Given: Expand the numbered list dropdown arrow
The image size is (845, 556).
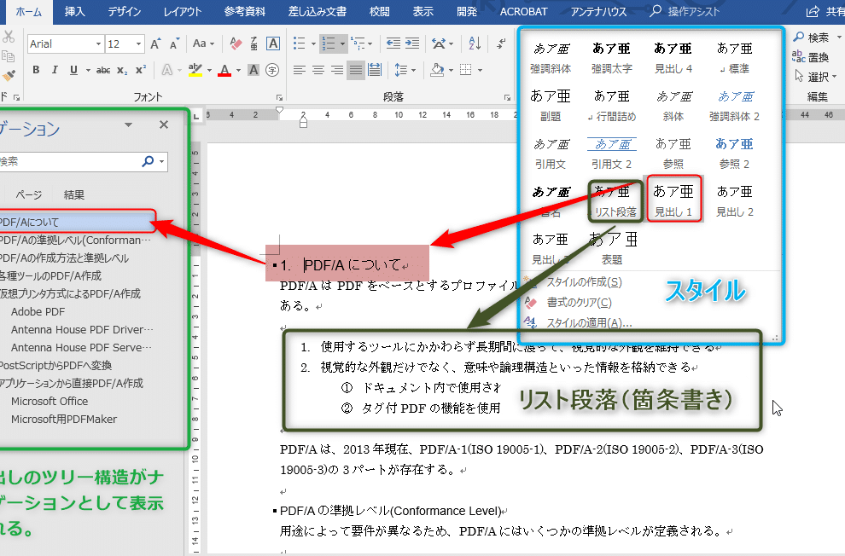Looking at the screenshot, I should pyautogui.click(x=343, y=43).
